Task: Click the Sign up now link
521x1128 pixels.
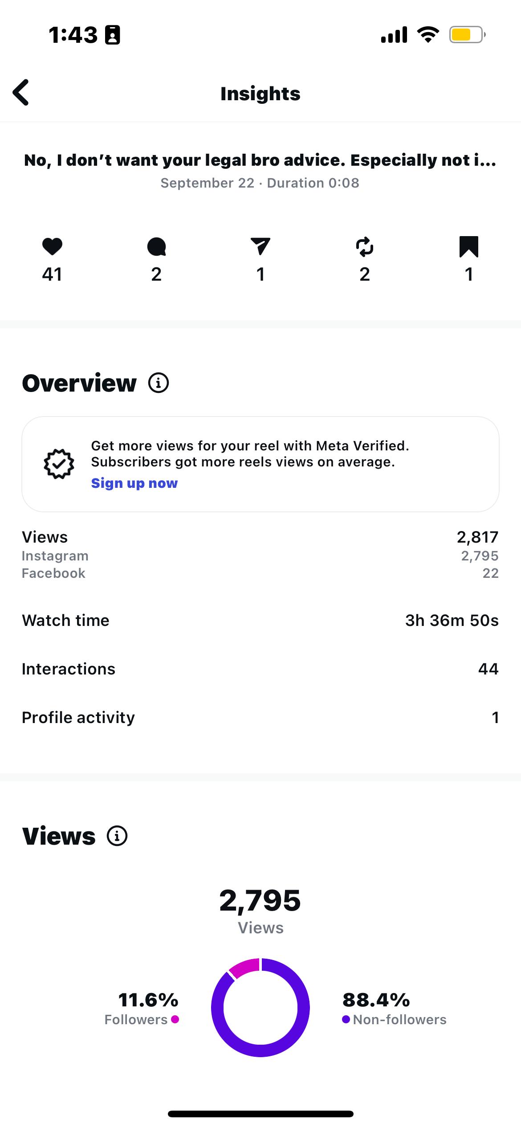Action: tap(134, 483)
